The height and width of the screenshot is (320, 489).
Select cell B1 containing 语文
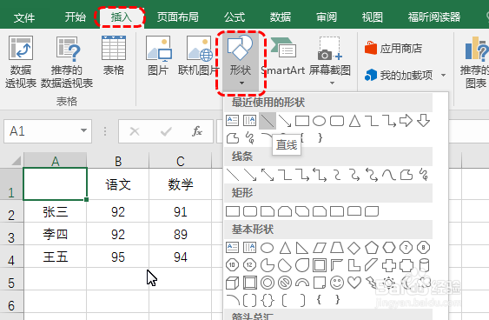(x=118, y=183)
